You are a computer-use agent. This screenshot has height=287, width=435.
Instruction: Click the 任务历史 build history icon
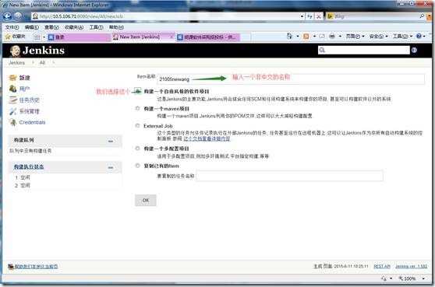pyautogui.click(x=12, y=100)
